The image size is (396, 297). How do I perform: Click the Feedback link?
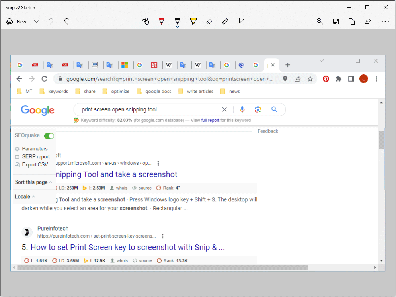click(268, 131)
